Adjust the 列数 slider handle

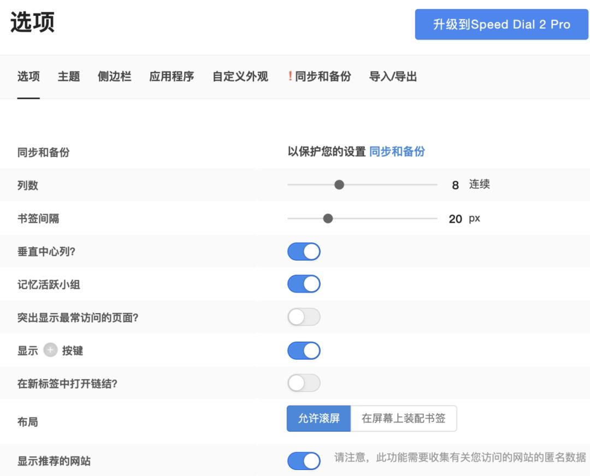(339, 185)
